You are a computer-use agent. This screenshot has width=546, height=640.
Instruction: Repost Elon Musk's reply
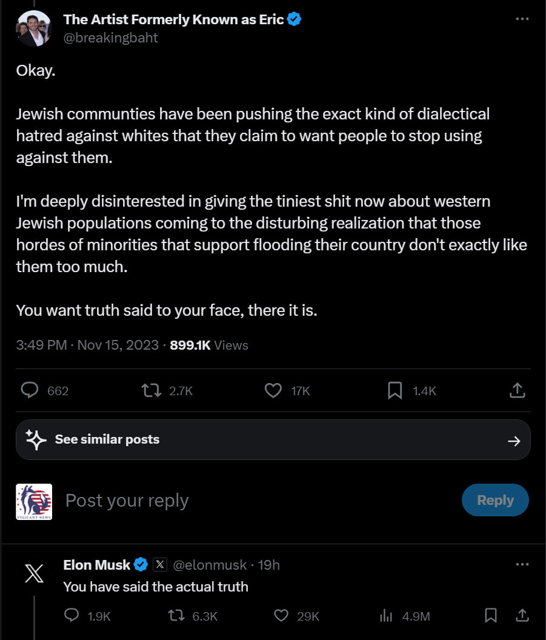(176, 616)
